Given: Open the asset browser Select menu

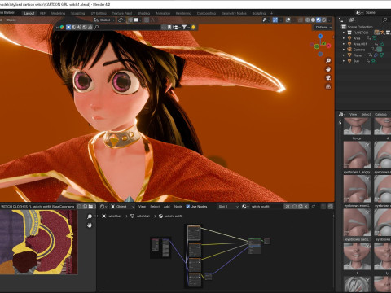Looking at the screenshot, I should point(366,114).
